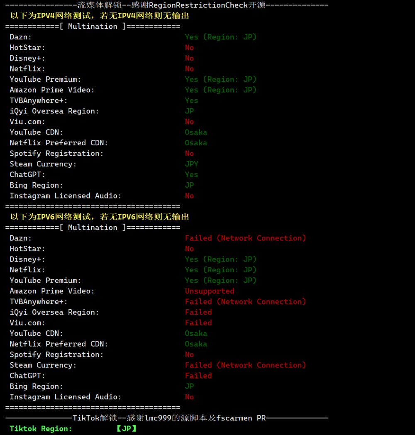415x435 pixels.
Task: Select IPV6 Disney+ 'Yes (Region: JP)' result
Action: (221, 259)
